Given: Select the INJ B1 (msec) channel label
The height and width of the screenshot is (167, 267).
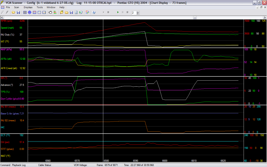Looking at the screenshot, I should pyautogui.click(x=8, y=107).
